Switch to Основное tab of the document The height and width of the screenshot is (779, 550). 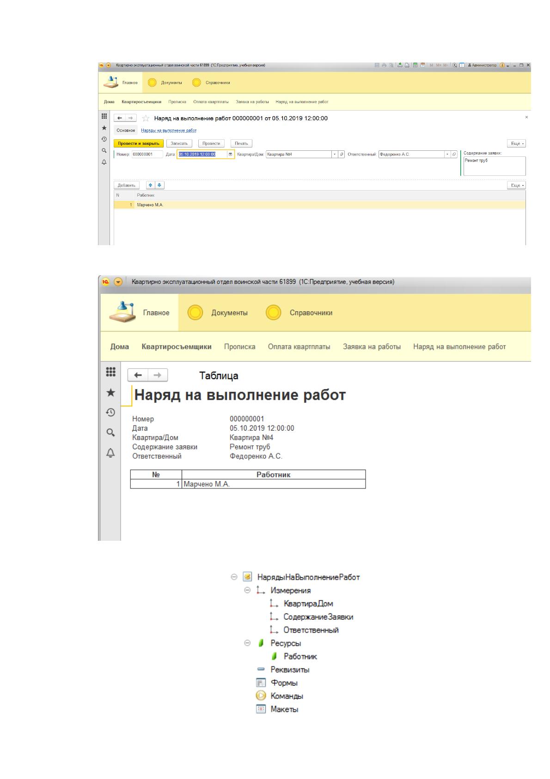126,131
